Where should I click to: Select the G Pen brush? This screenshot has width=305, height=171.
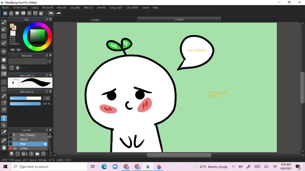click(x=28, y=148)
